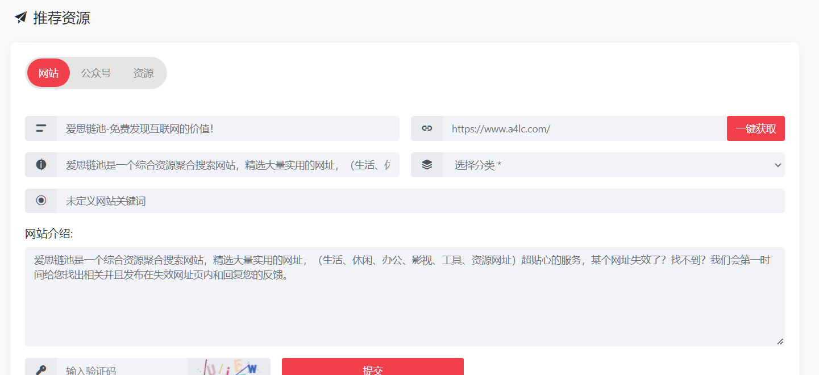
Task: Click the info icon before the site description field
Action: (40, 165)
